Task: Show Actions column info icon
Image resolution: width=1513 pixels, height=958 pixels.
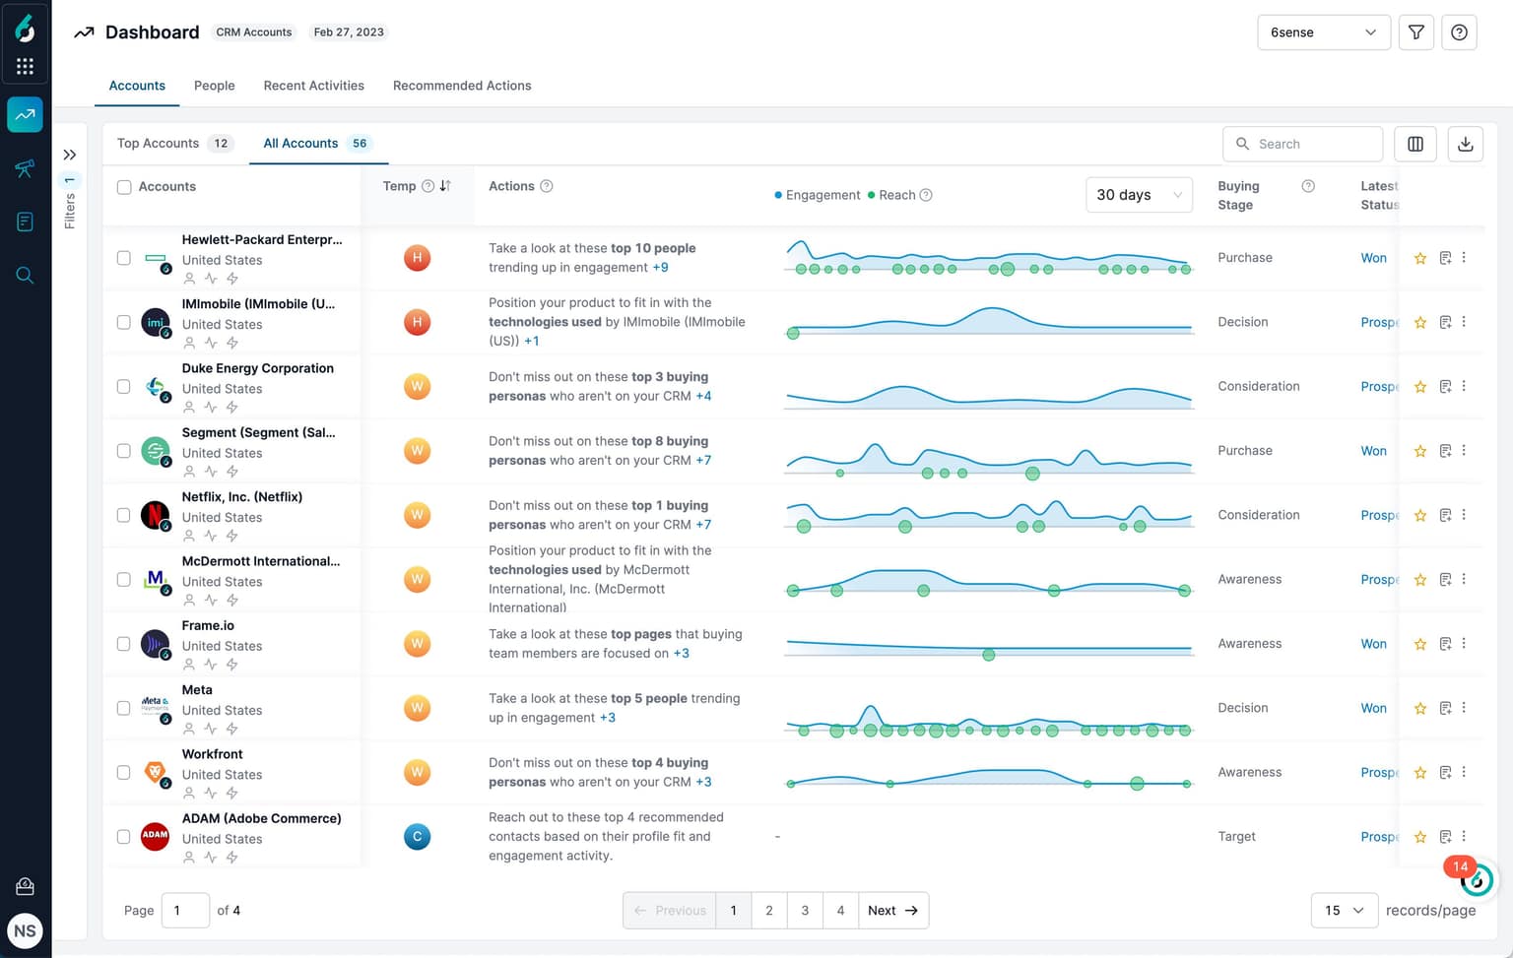Action: click(x=547, y=186)
